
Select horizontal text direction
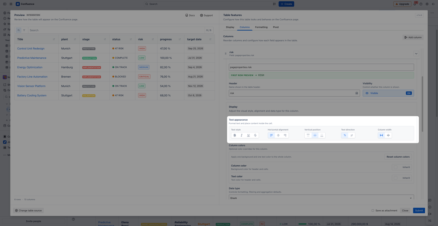345,136
